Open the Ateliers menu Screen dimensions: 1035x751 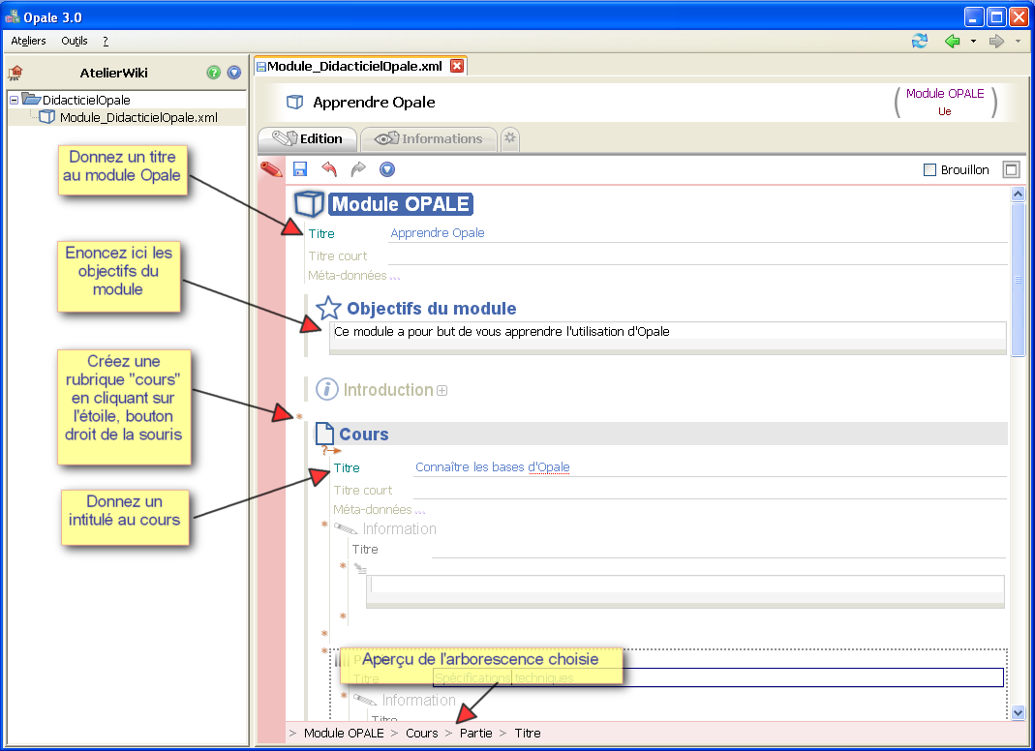pyautogui.click(x=28, y=41)
